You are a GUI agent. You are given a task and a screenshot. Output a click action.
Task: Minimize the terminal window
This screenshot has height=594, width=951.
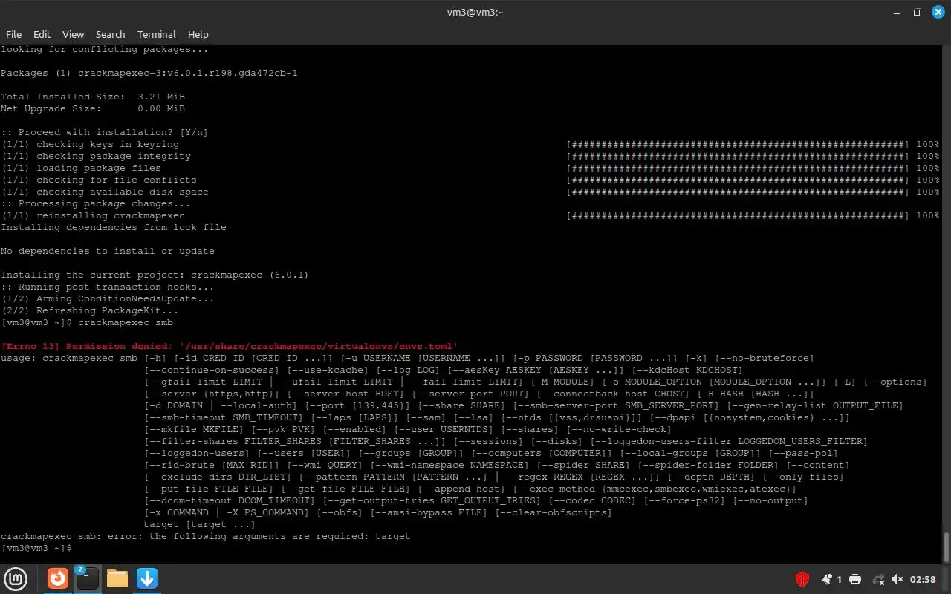(897, 12)
